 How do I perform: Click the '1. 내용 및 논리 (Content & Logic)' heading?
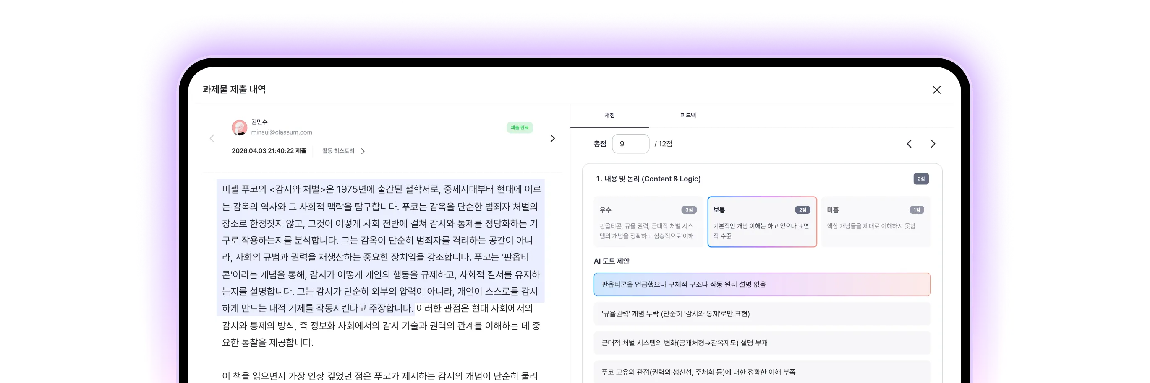coord(648,179)
